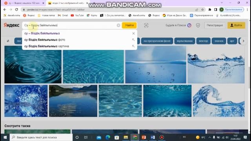
Task: Open the water surface with bubbles image
Action: click(x=156, y=65)
